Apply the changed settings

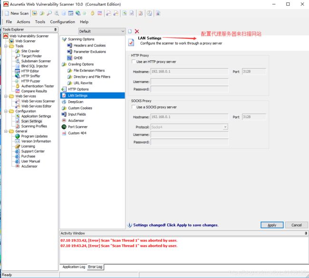(x=272, y=225)
